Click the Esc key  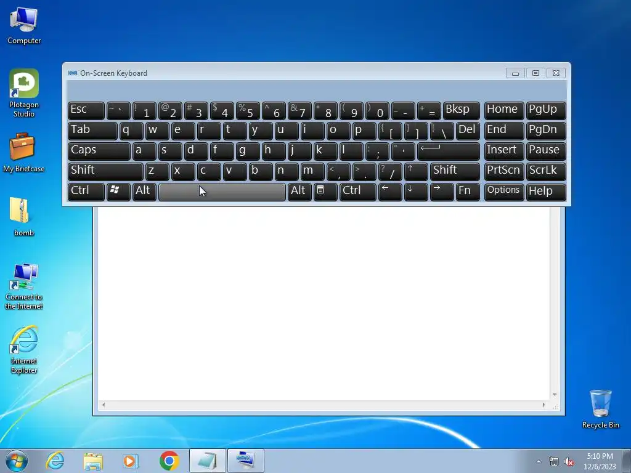click(86, 111)
